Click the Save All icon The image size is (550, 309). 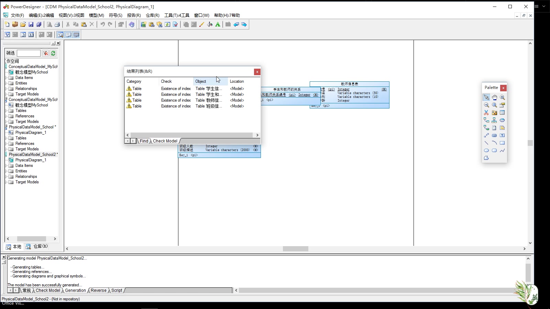[39, 24]
